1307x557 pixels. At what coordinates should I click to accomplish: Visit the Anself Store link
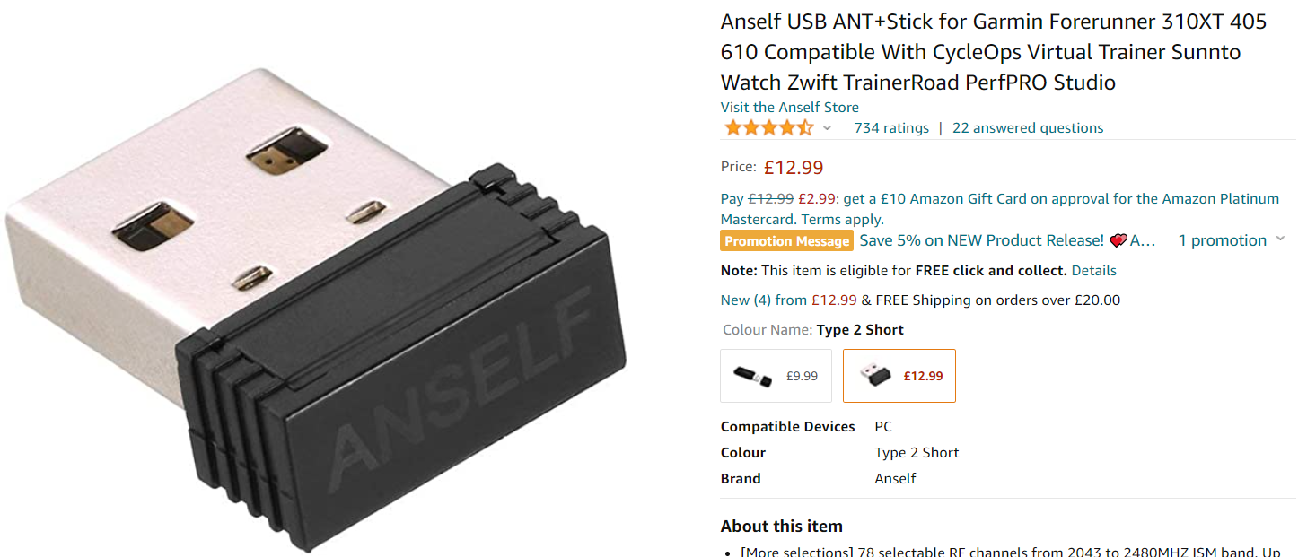[x=790, y=108]
